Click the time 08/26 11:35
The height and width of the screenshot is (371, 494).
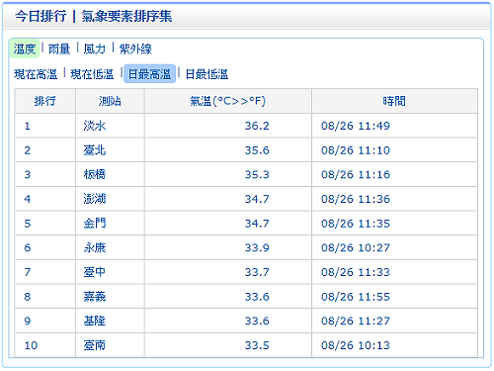pyautogui.click(x=356, y=224)
